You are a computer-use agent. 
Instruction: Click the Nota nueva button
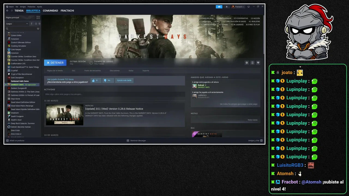click(252, 120)
